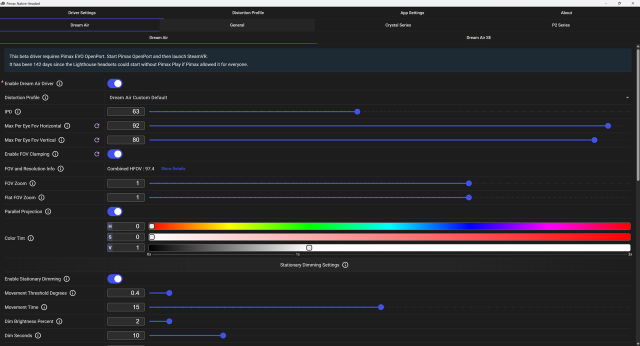This screenshot has height=346, width=640.
Task: Click the brightness value bar
Action: point(389,247)
